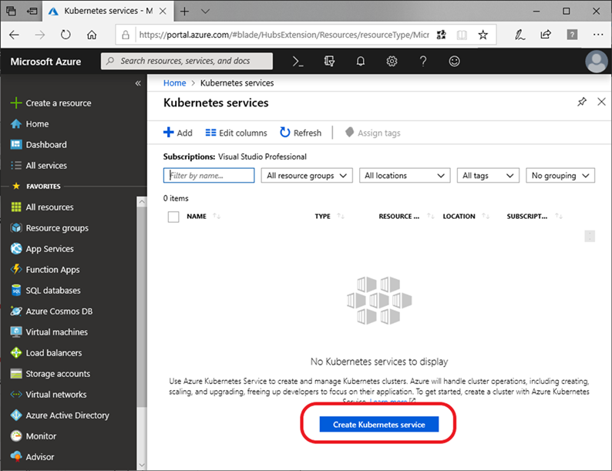
Task: Click Assign tags
Action: pyautogui.click(x=373, y=133)
